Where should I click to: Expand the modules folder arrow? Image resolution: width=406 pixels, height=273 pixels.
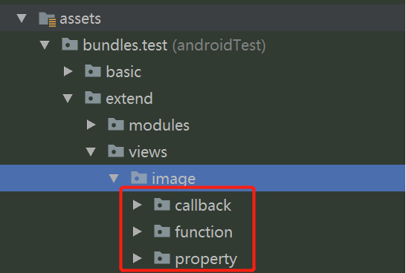coord(91,125)
